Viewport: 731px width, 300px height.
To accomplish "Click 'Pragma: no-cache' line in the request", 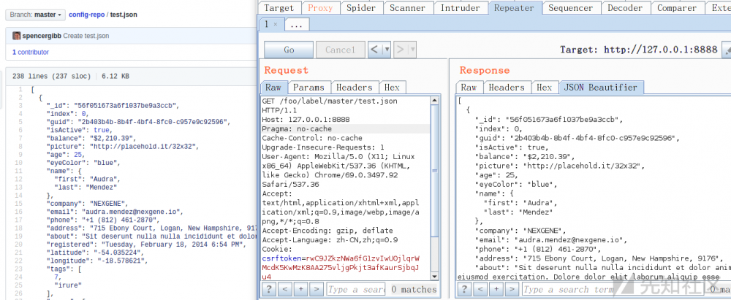I will point(297,128).
